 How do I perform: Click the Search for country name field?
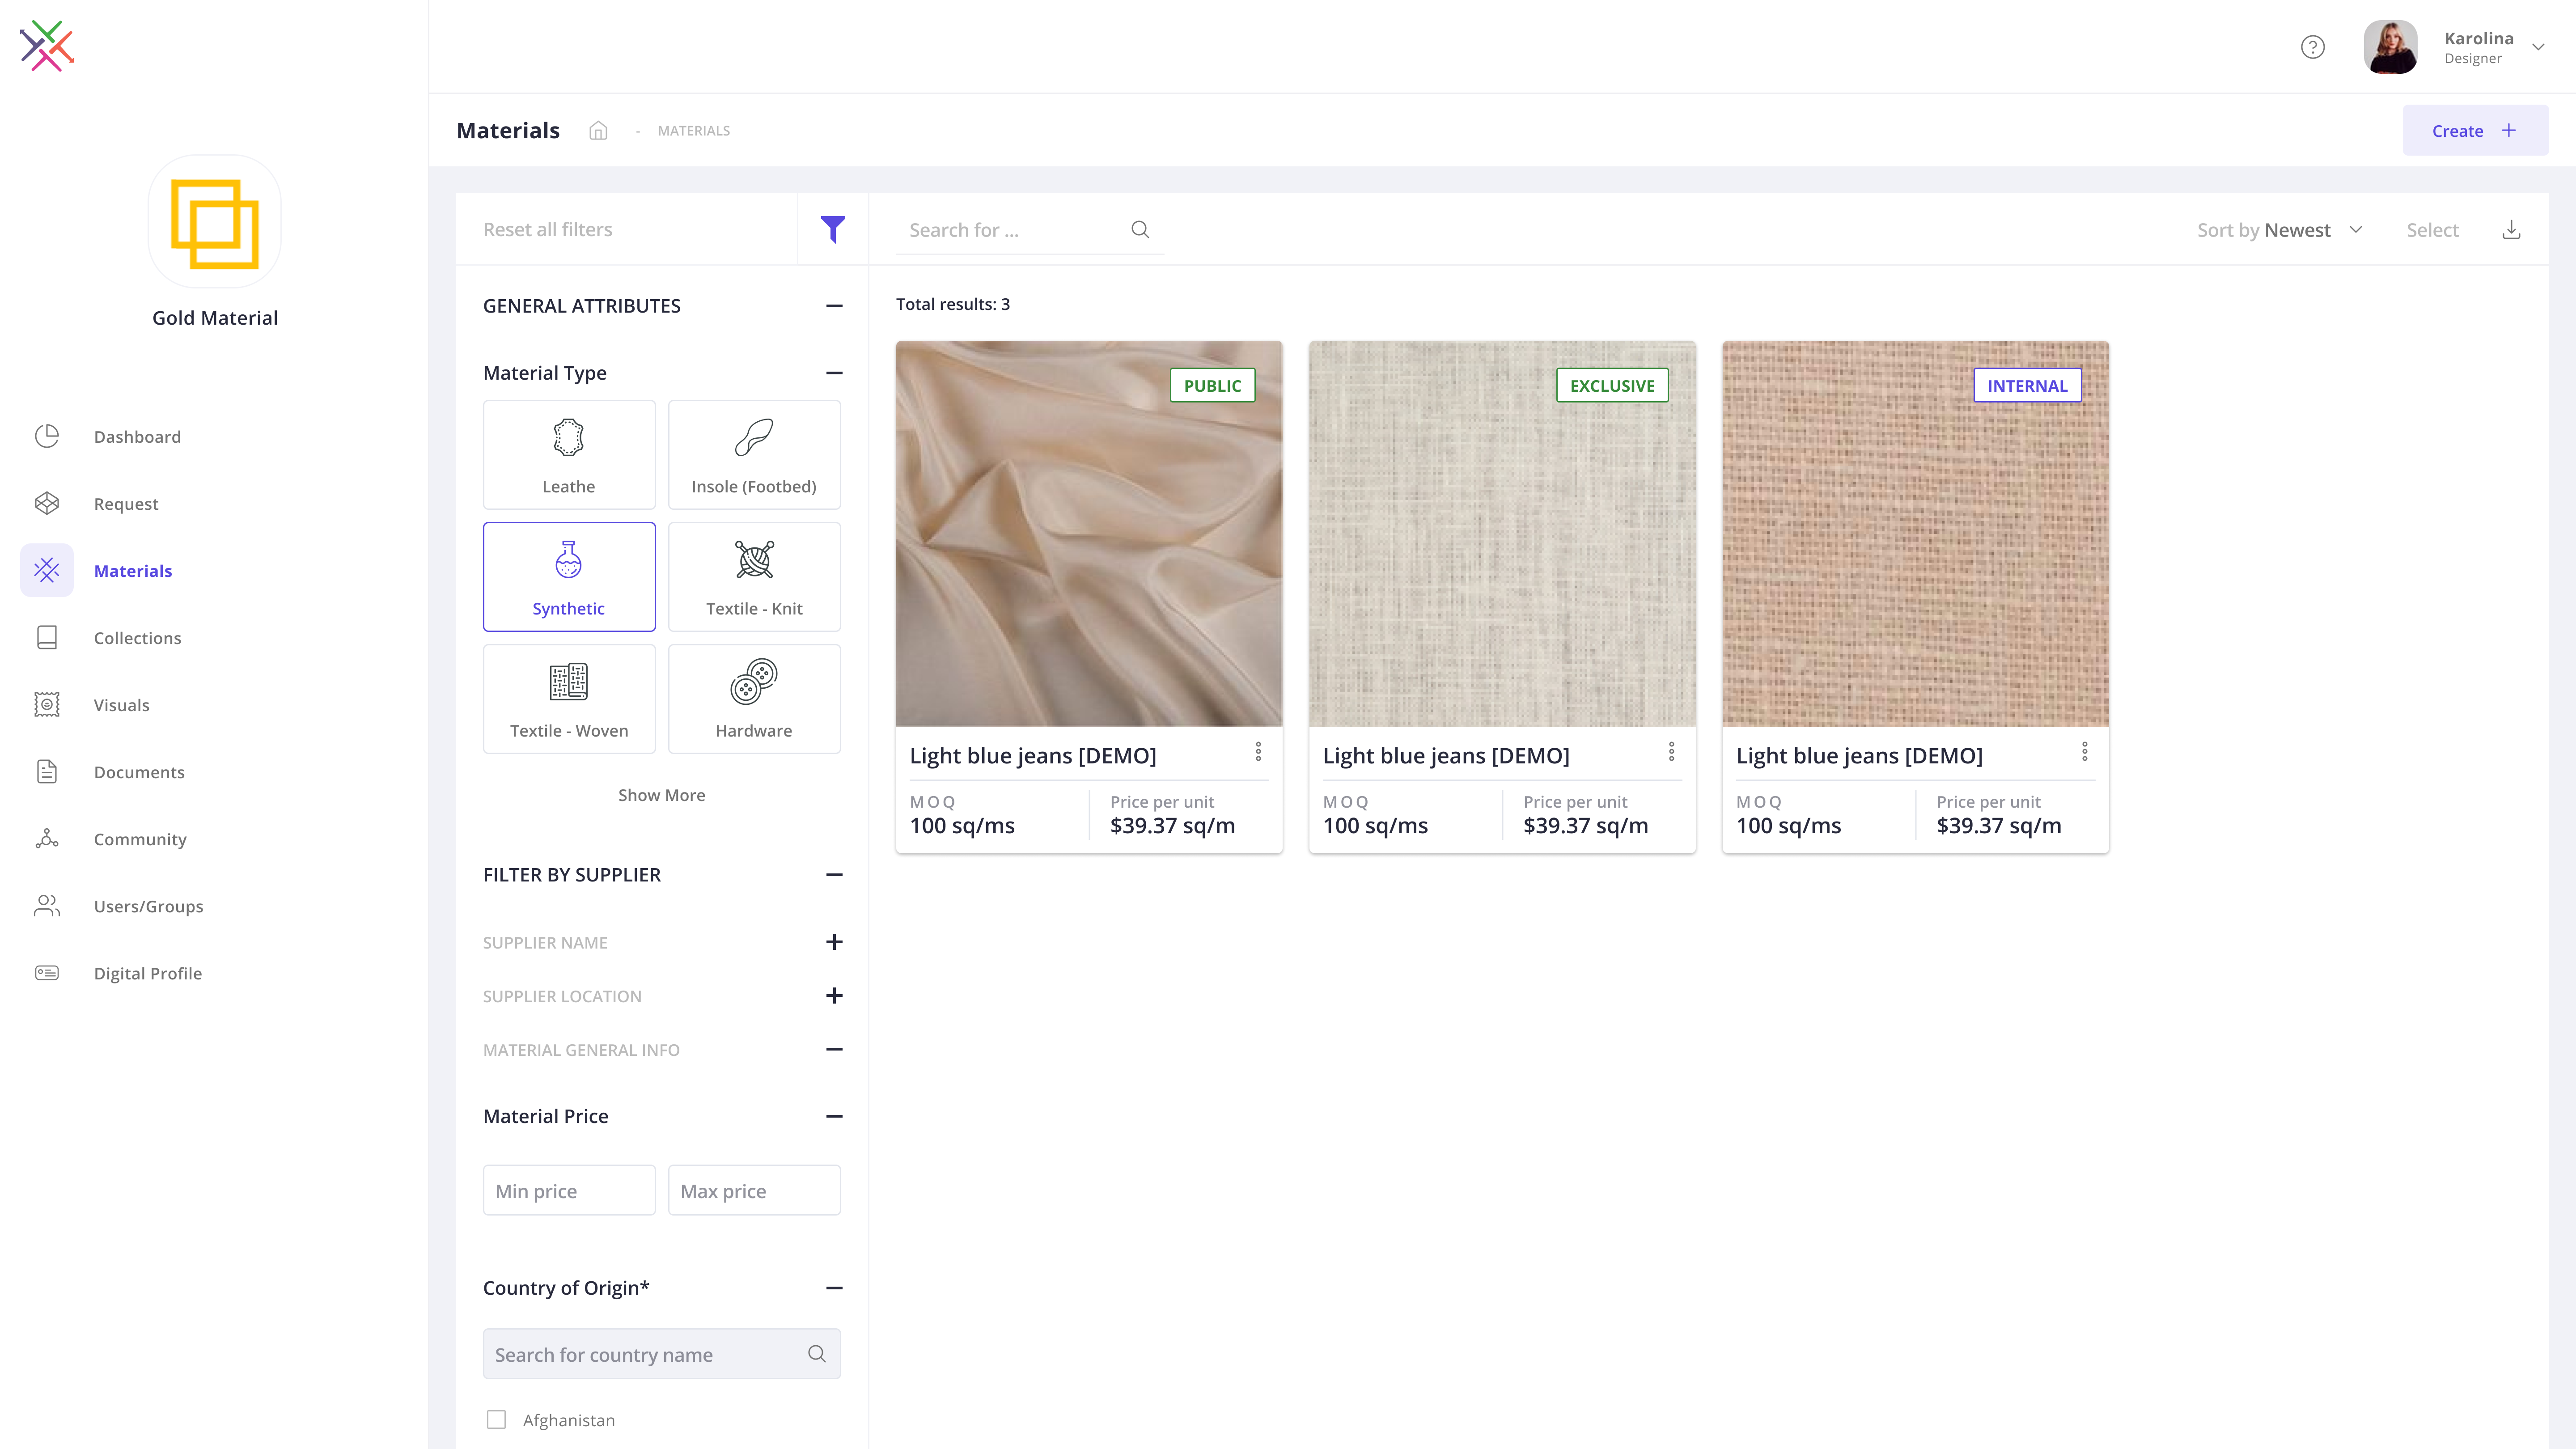pos(661,1354)
